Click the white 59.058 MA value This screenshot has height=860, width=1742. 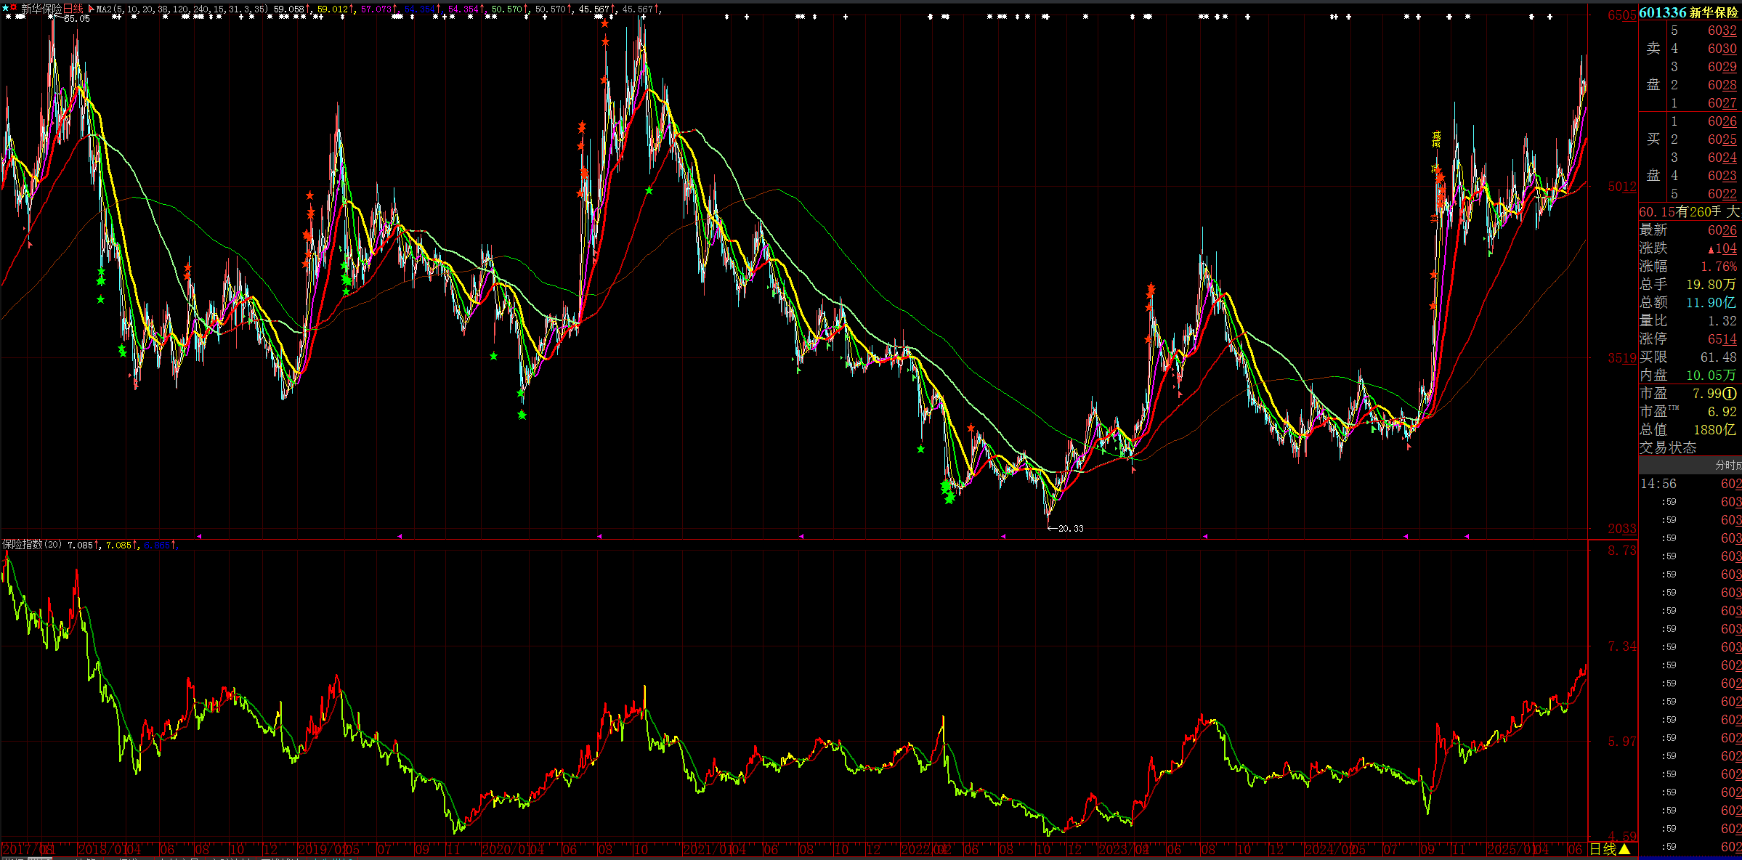(x=288, y=9)
